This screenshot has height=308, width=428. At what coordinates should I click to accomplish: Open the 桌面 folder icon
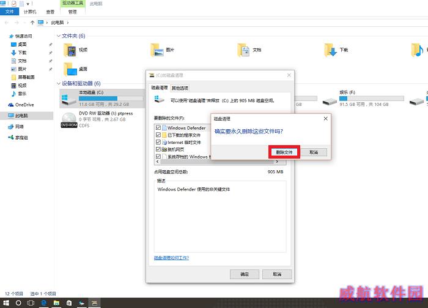tap(70, 69)
